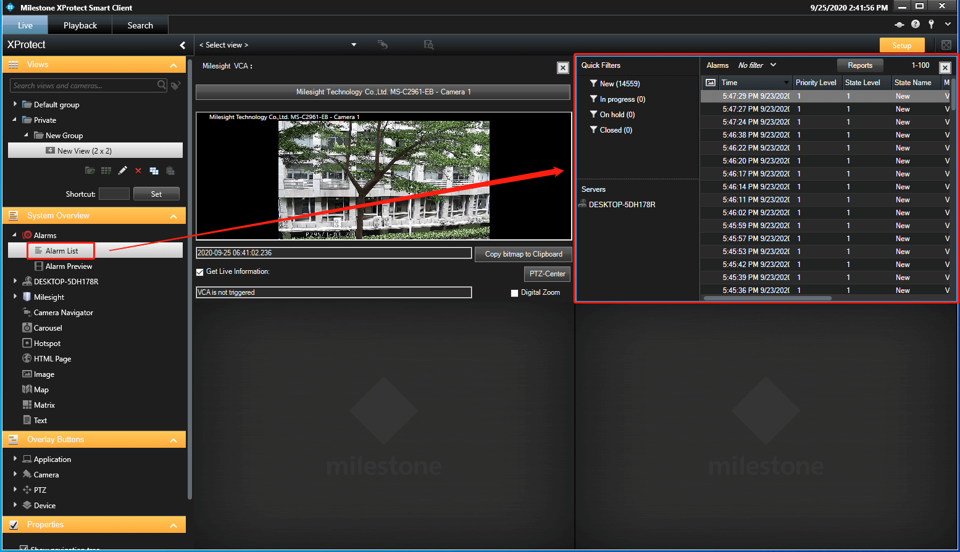Click the send to window icon

[x=428, y=44]
